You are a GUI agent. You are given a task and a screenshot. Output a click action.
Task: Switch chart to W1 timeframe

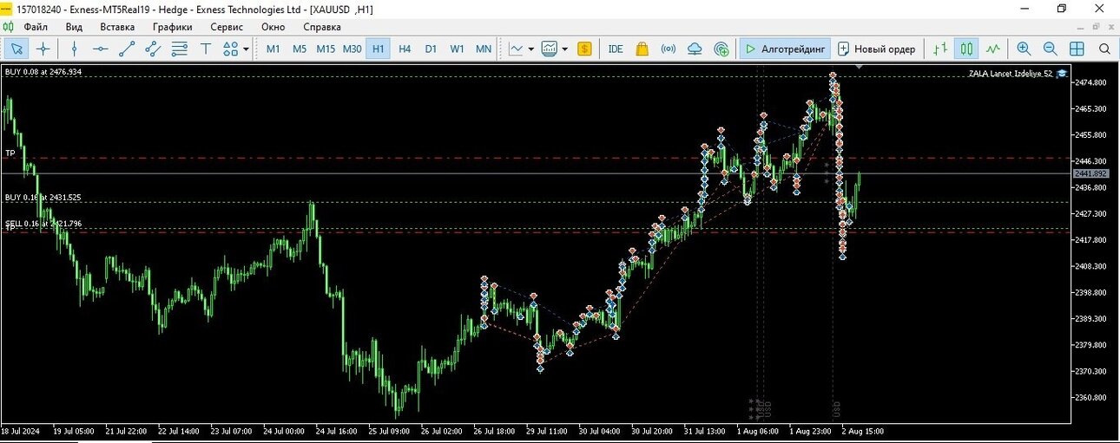(x=457, y=49)
